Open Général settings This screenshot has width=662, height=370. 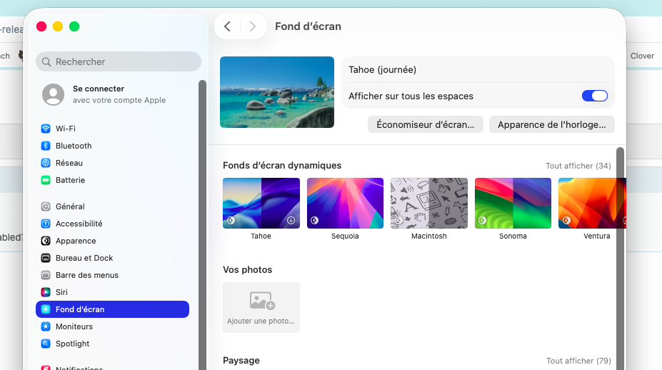(x=112, y=206)
